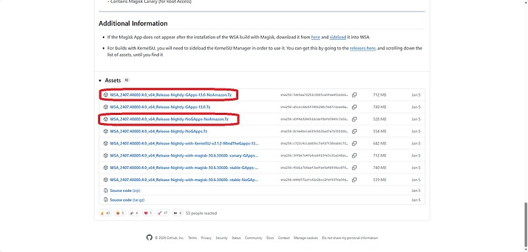The image size is (528, 252).
Task: Download WSA Release-Nightly-GApps-13.0.7z
Action: (x=160, y=107)
